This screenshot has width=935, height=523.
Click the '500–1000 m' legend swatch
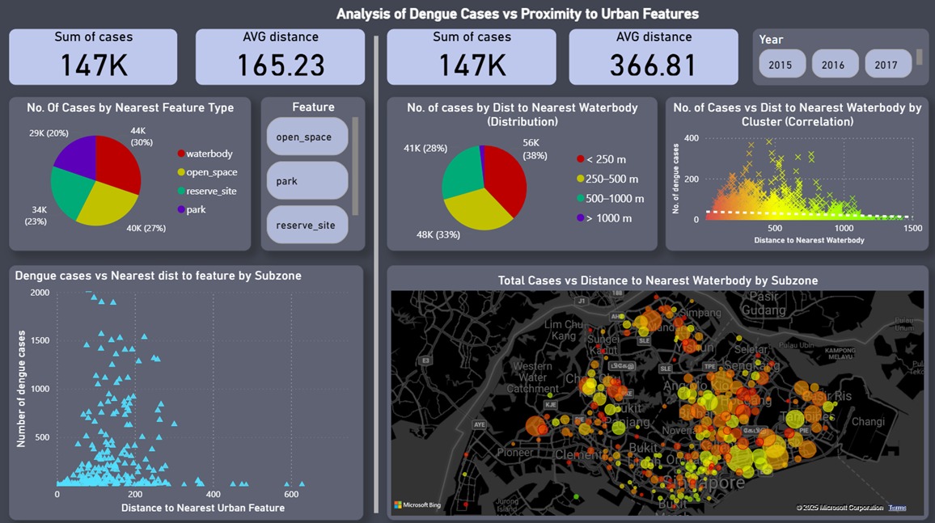[x=580, y=198]
